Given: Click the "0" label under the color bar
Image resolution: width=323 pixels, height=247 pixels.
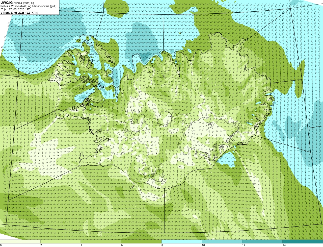Looking at the screenshot, I should click(x=1, y=245).
